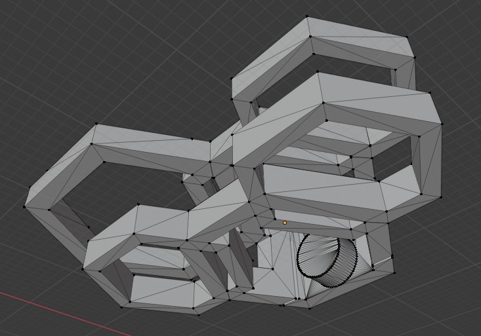Screen dimensions: 481x336
Task: Select the bottommost vertex of the mesh
Action: (199, 315)
